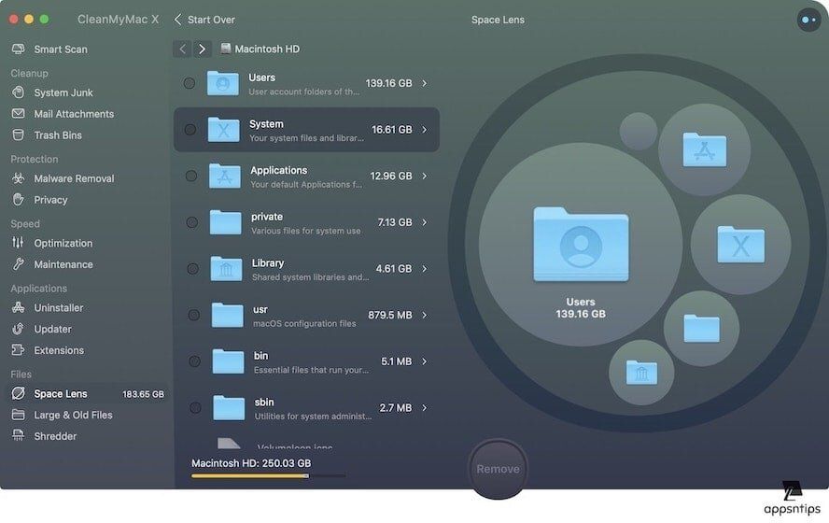Click the Extensions icon in sidebar

(x=18, y=350)
